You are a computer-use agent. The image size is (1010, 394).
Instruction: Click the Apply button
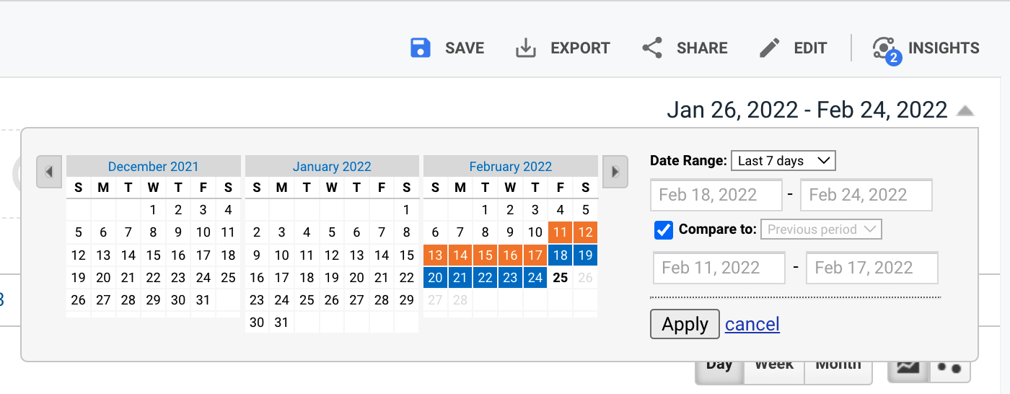(685, 324)
